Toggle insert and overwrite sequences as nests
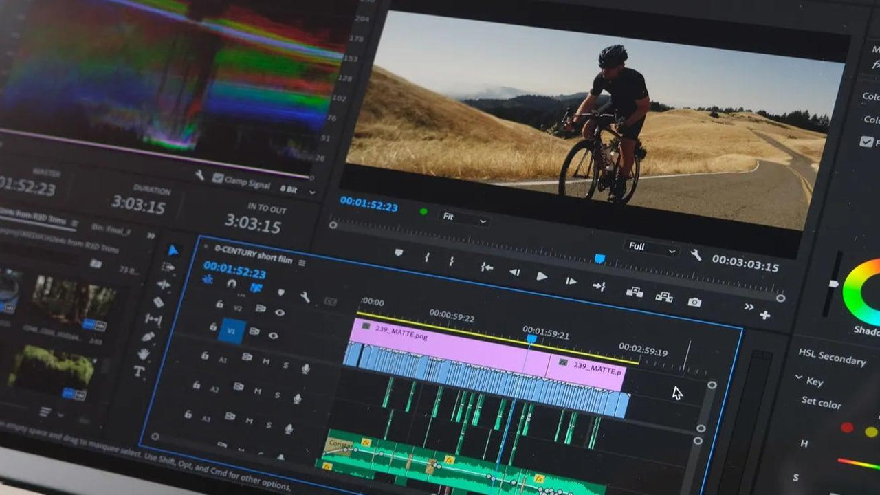 point(208,279)
